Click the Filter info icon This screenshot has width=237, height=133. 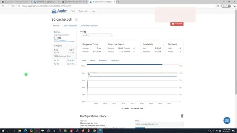[85, 32]
